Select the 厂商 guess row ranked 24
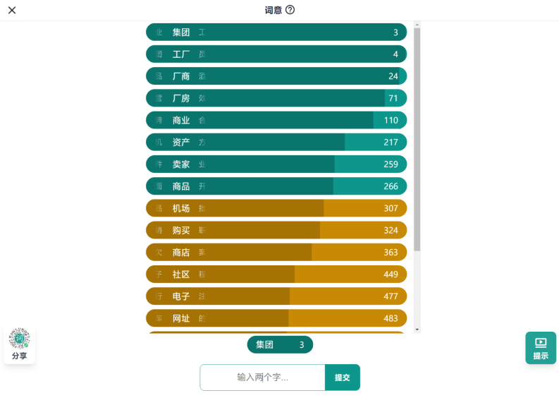Screen dimensions: 559x398 276,76
